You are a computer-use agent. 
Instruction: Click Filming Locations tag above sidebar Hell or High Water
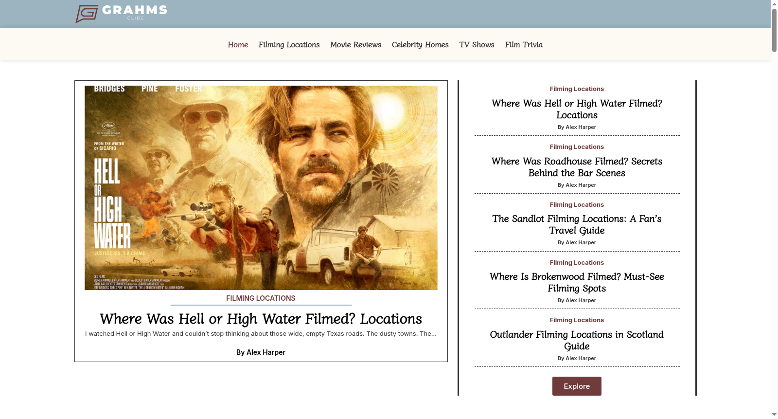[x=577, y=89]
